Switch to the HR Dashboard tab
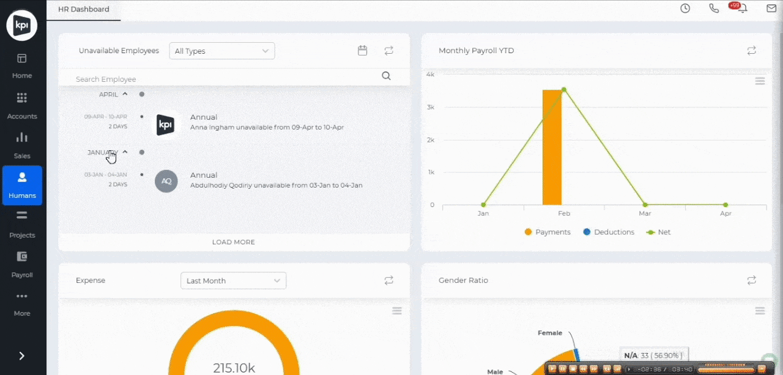Image resolution: width=783 pixels, height=375 pixels. pos(84,9)
